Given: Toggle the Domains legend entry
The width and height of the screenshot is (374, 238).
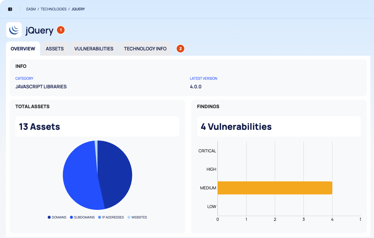Looking at the screenshot, I should (x=57, y=217).
